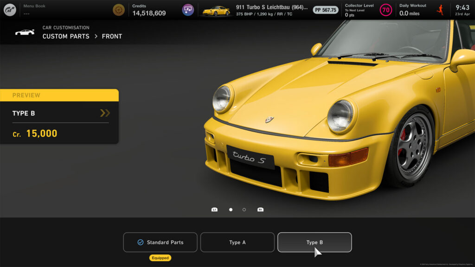The width and height of the screenshot is (475, 267).
Task: Open the purple multiplayer icon
Action: [x=188, y=10]
